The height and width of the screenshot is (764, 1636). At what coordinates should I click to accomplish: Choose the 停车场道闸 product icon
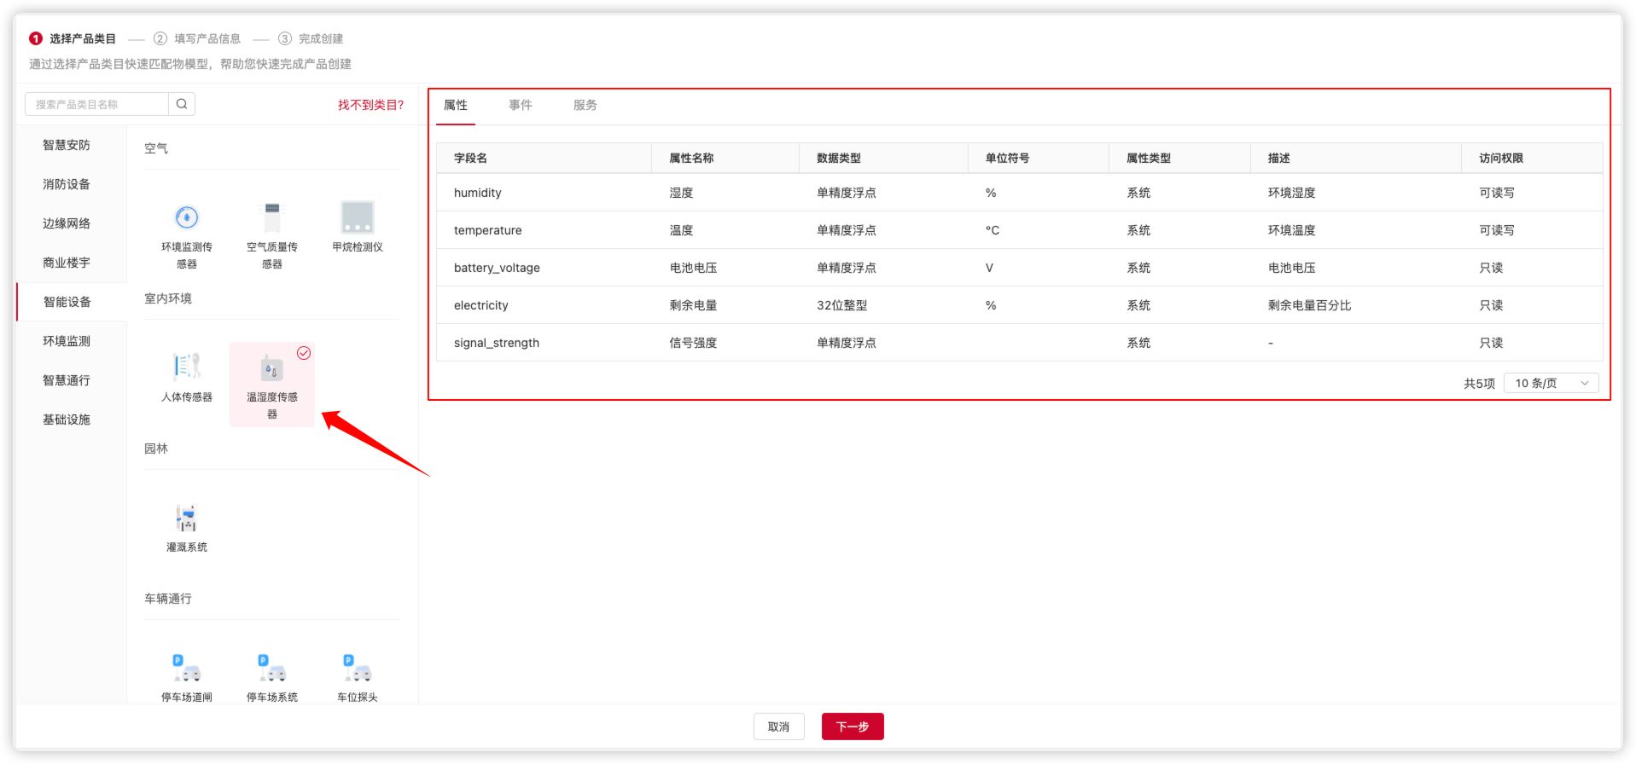pos(186,668)
